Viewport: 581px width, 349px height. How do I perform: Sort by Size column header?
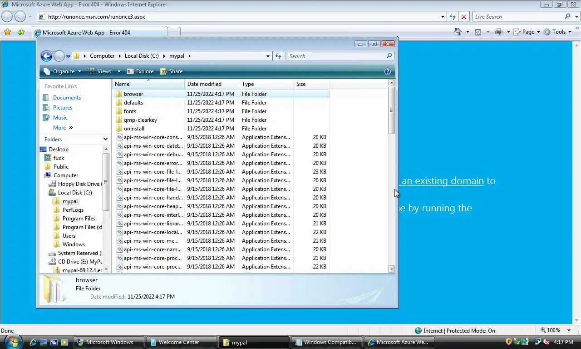pyautogui.click(x=311, y=84)
